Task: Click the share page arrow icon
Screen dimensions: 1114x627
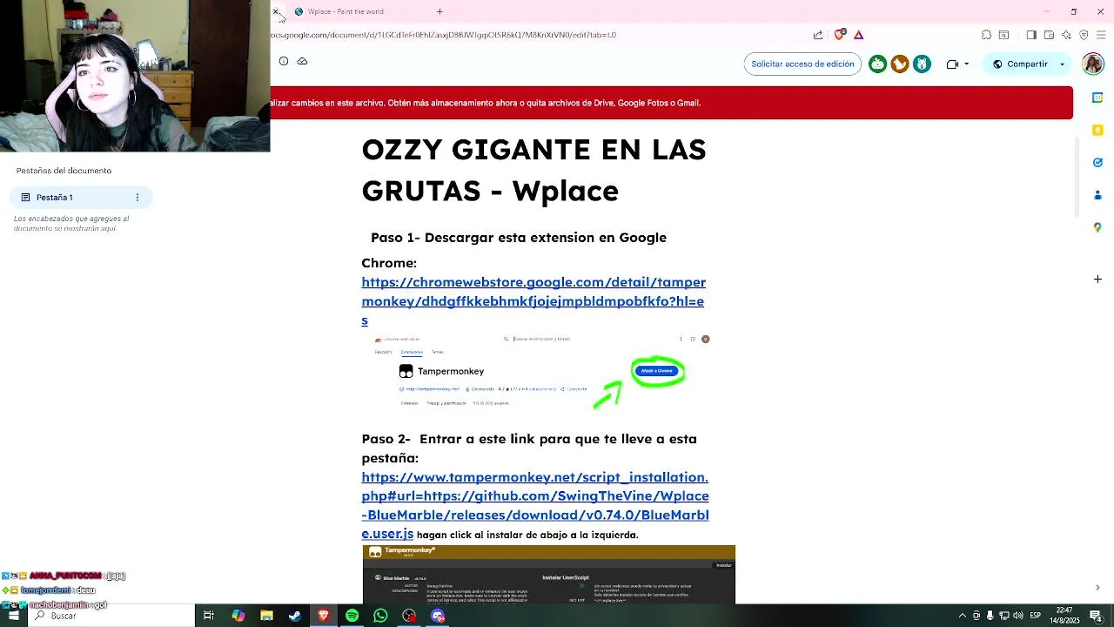Action: pyautogui.click(x=818, y=35)
